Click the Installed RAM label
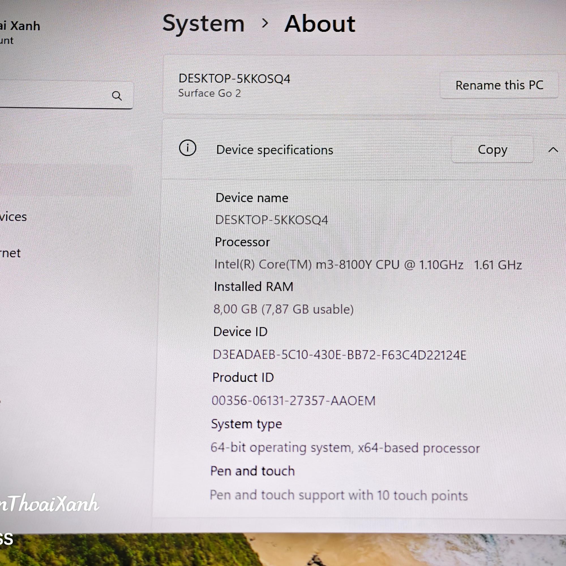The image size is (566, 566). point(253,286)
